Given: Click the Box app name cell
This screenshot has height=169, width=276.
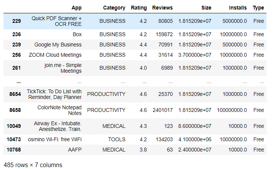Looking at the screenshot, I should (77, 34).
